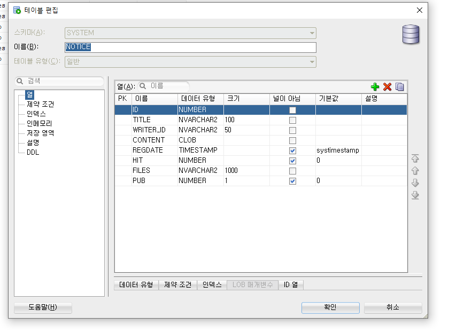Click the table name field containing NOTICE

pyautogui.click(x=190, y=47)
